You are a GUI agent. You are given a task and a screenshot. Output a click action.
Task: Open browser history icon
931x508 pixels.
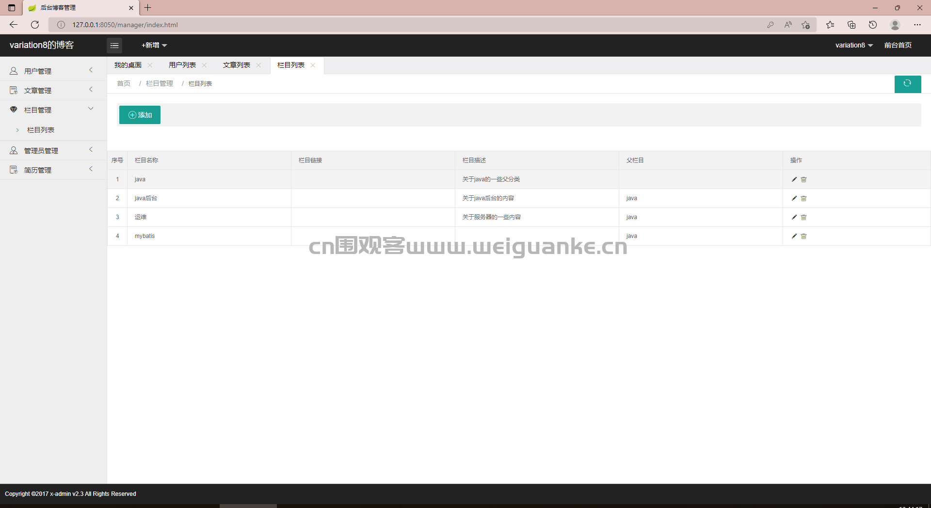[x=873, y=25]
